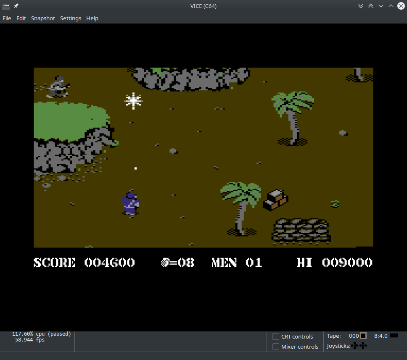Toggle CRT controls off after enabling
Viewport: 407px width, 360px height.
[x=276, y=336]
